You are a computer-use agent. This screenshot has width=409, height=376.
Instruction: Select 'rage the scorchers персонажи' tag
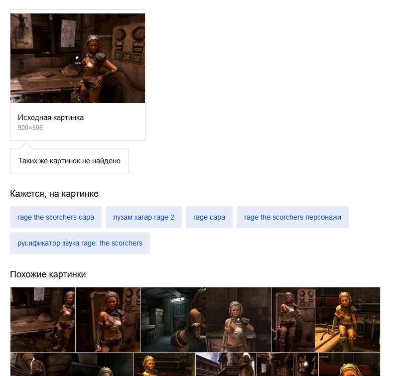pyautogui.click(x=292, y=217)
